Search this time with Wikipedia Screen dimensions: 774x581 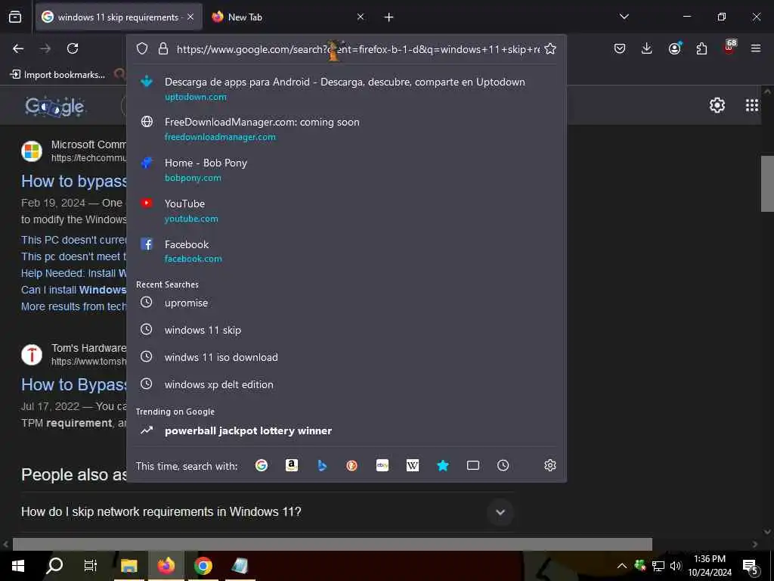(x=413, y=465)
